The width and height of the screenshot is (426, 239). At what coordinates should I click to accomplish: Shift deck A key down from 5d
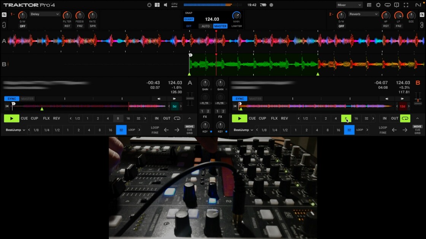click(x=169, y=106)
